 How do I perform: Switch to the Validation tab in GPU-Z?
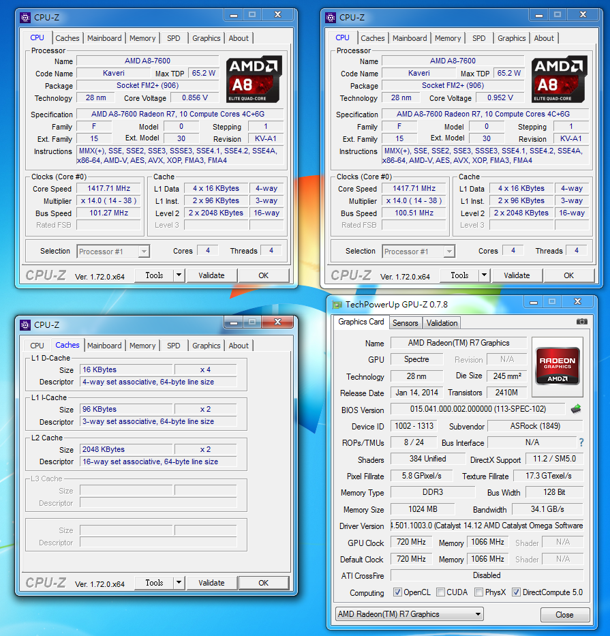tap(442, 323)
